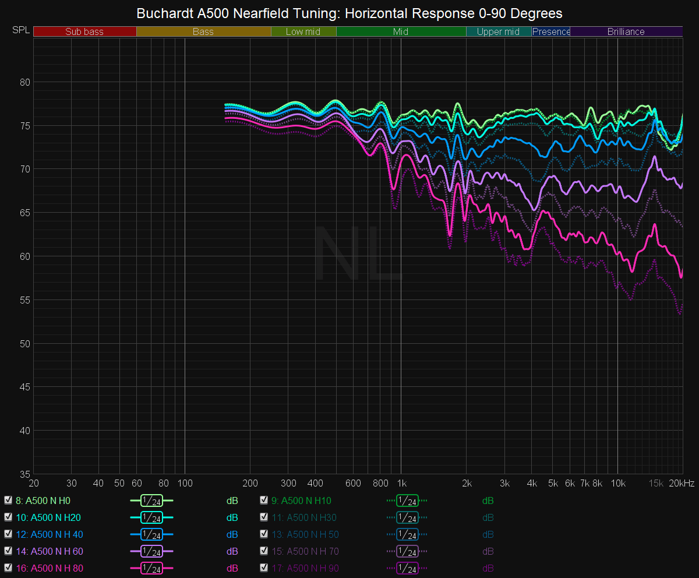Click the 1/24 smoothing badge for A500 N H10

tap(407, 501)
